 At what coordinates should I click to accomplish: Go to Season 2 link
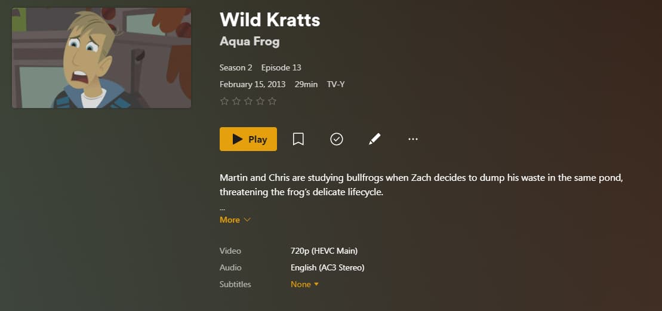[x=236, y=67]
